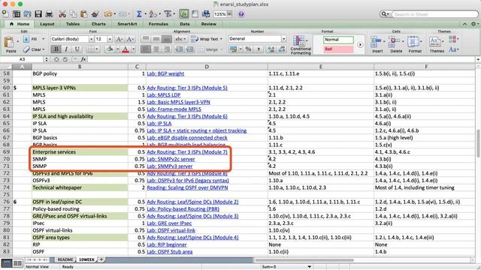Toggle center text horizontally button
This screenshot has width=481, height=270.
[156, 49]
